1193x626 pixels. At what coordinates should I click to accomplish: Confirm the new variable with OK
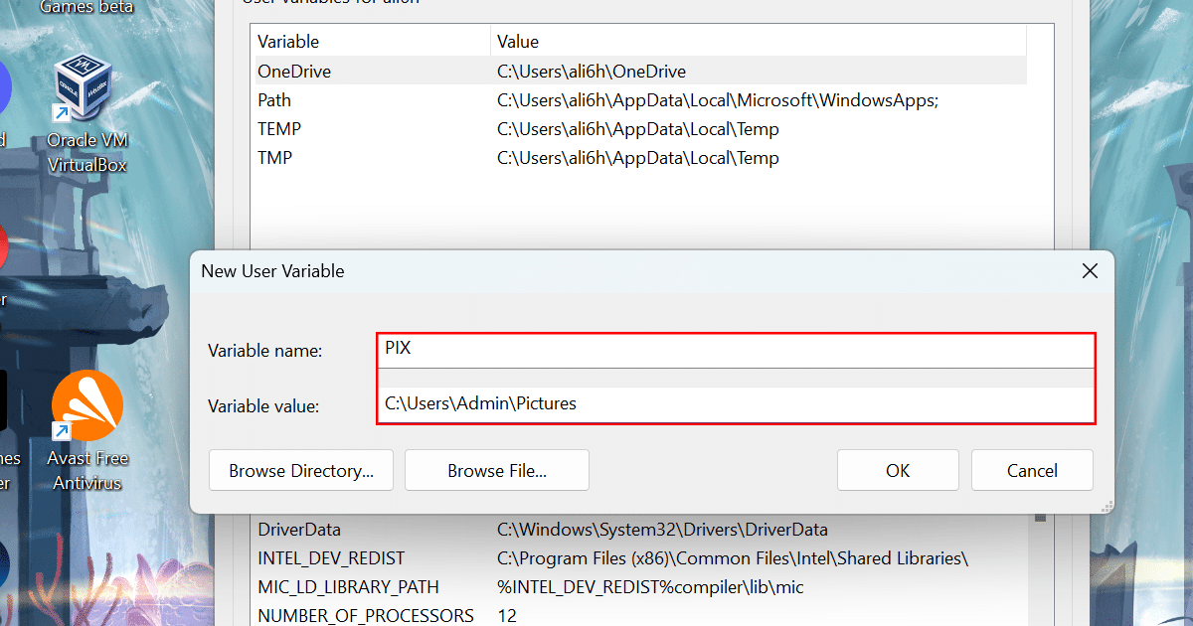(x=897, y=470)
